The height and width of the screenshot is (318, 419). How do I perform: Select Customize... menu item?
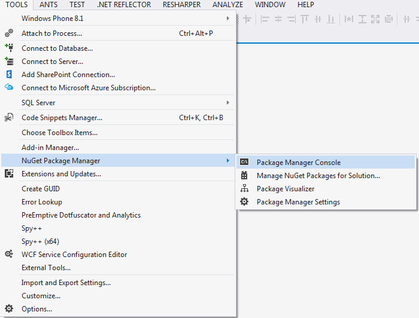(x=118, y=296)
